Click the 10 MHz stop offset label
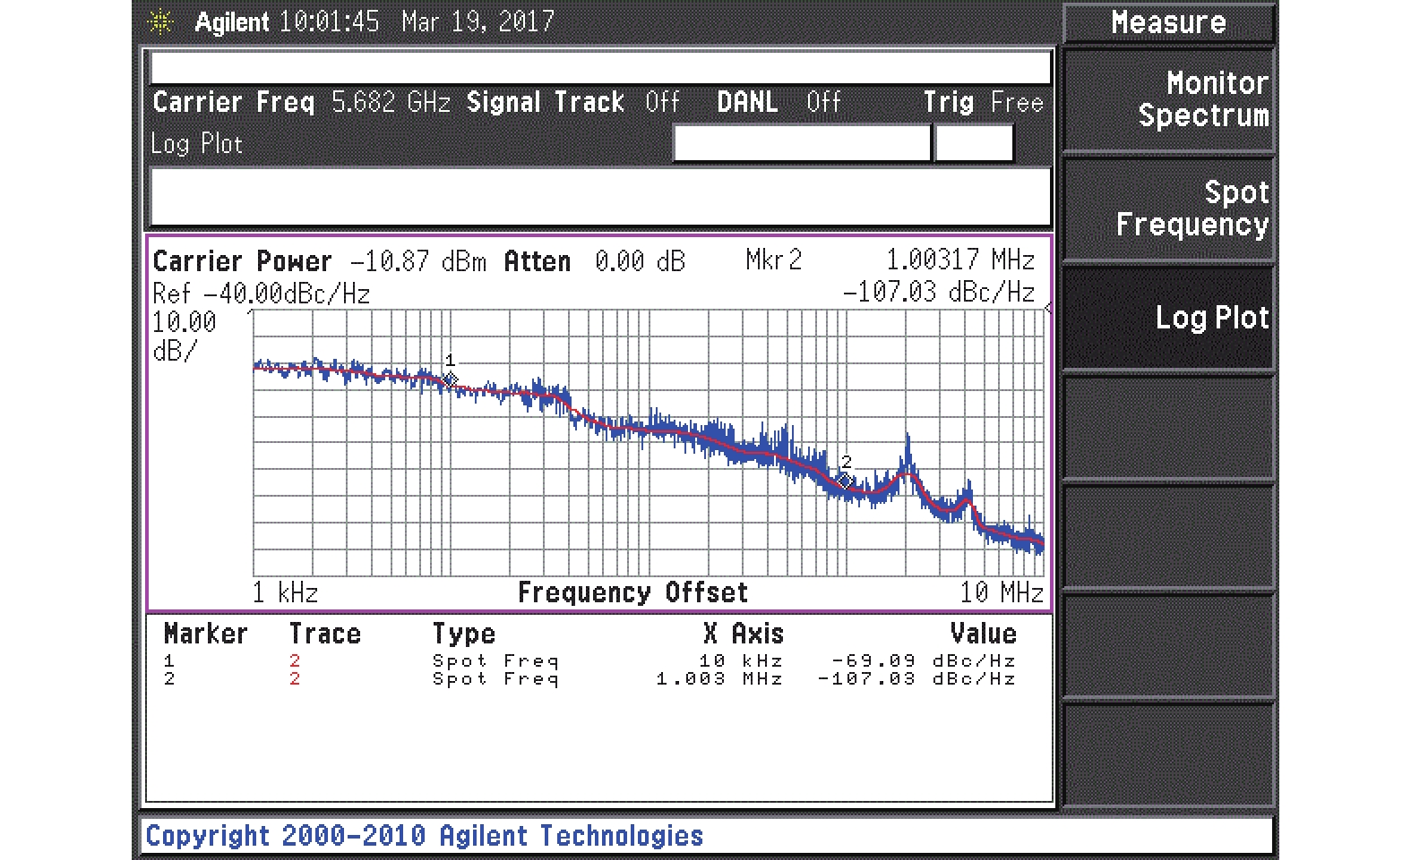1411x860 pixels. [1001, 592]
